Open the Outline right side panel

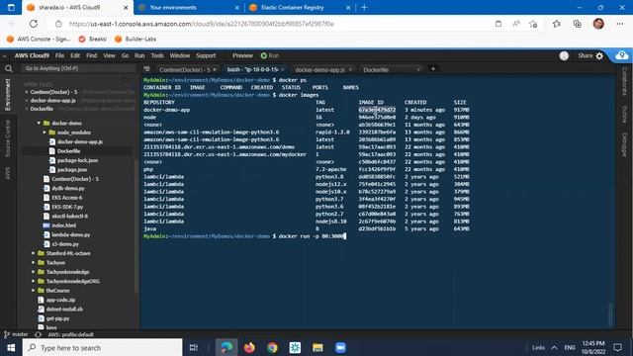click(624, 115)
